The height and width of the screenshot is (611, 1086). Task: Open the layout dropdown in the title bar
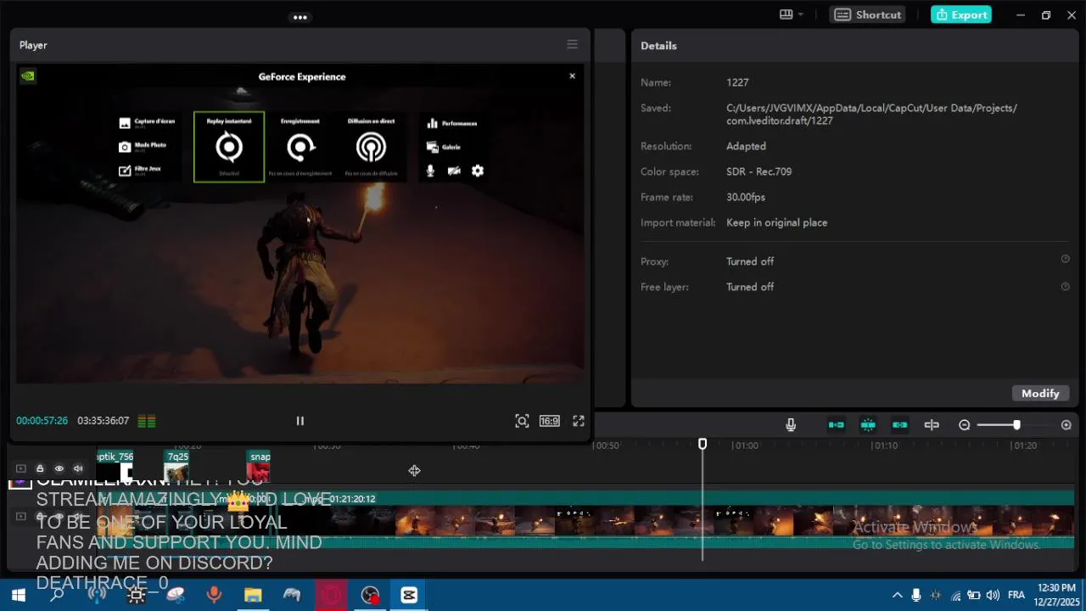pos(791,14)
